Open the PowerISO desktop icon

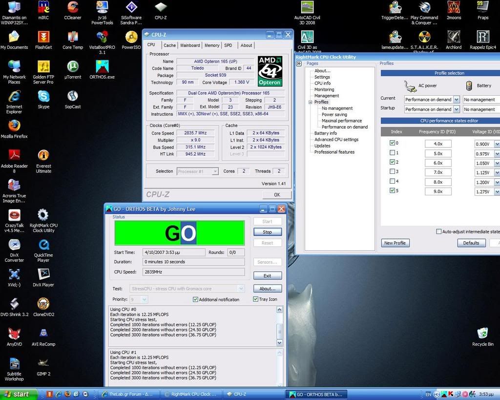131,40
